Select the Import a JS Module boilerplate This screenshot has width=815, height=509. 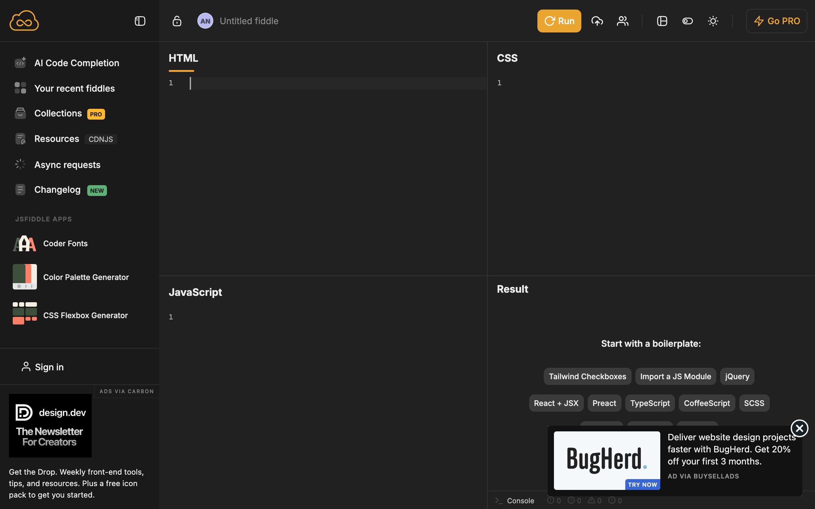pos(676,376)
